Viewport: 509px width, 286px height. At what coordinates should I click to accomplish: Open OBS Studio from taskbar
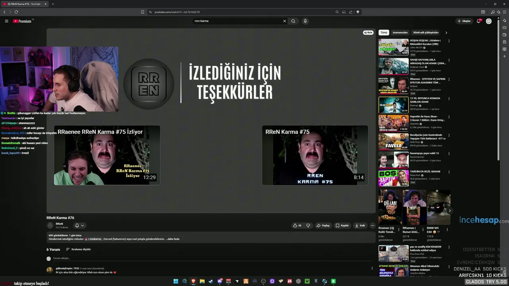tap(263, 281)
